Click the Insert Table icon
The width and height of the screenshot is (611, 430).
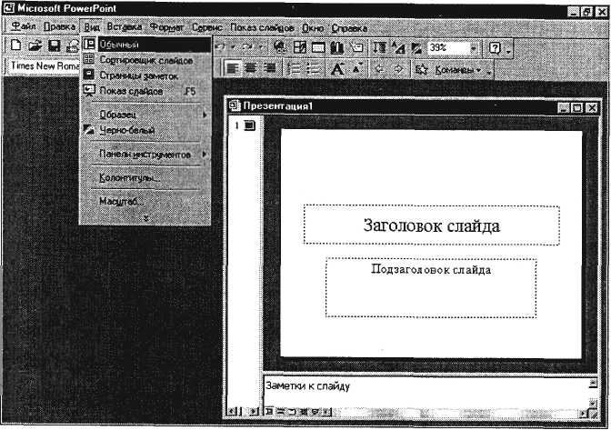tap(318, 48)
